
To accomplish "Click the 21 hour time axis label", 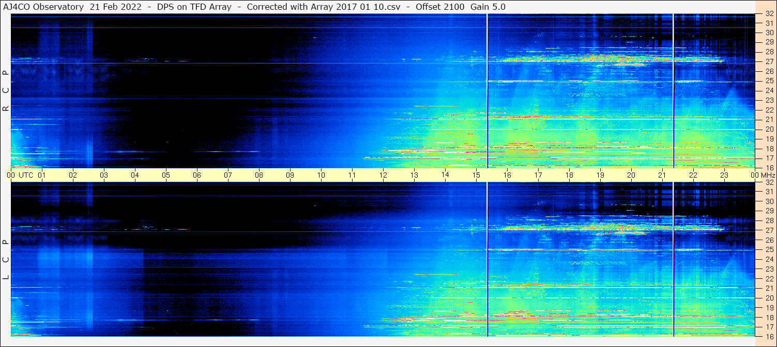I will point(662,175).
